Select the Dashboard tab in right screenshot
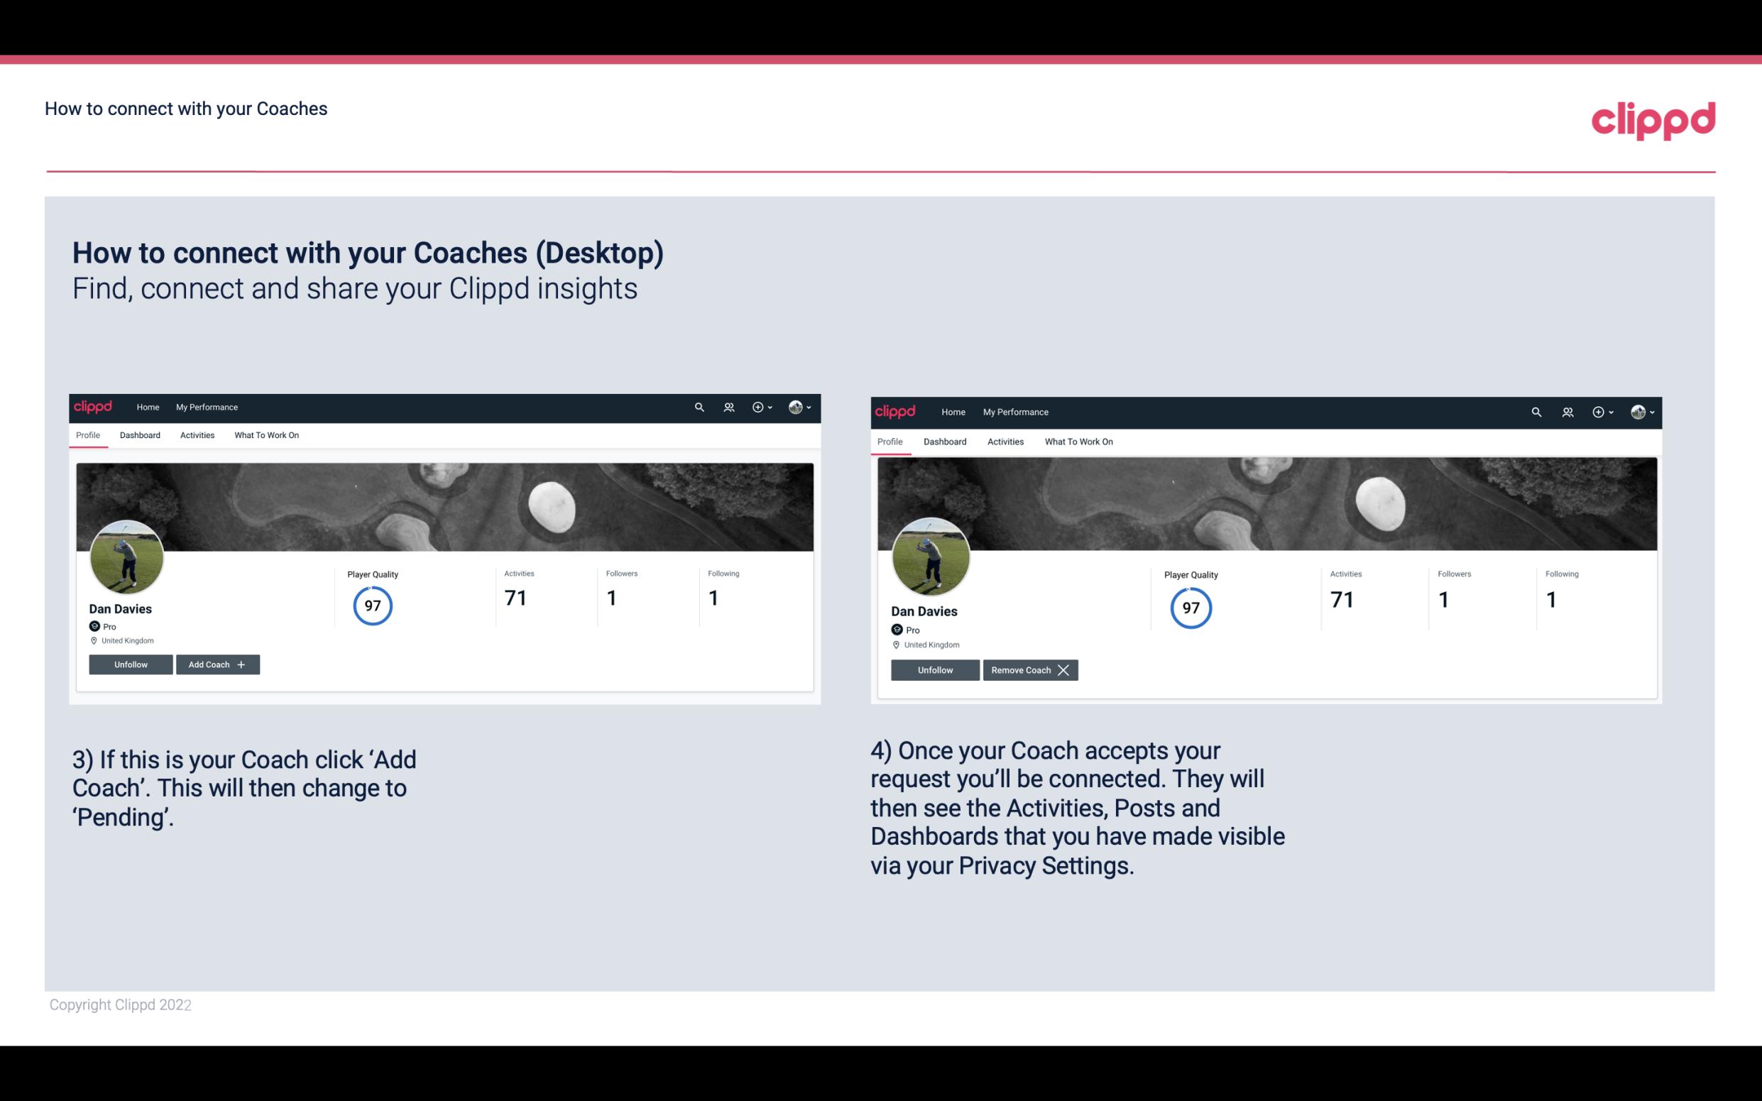 point(945,440)
